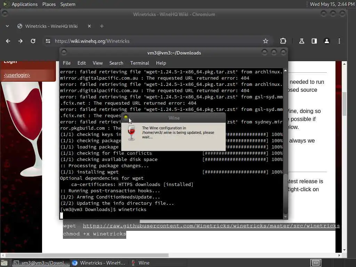This screenshot has height=267, width=356.
Task: Click the Wine dialog window menu button
Action: click(x=126, y=118)
